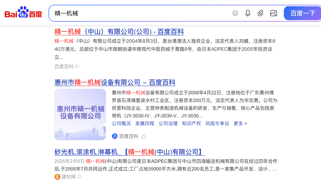
Task: Open file attachment search via paperclip icon
Action: point(260,13)
